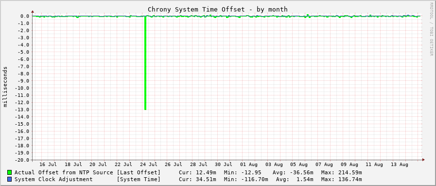This screenshot has width=436, height=186.
Task: Click the red arrowhead topping the y-axis
Action: point(33,12)
